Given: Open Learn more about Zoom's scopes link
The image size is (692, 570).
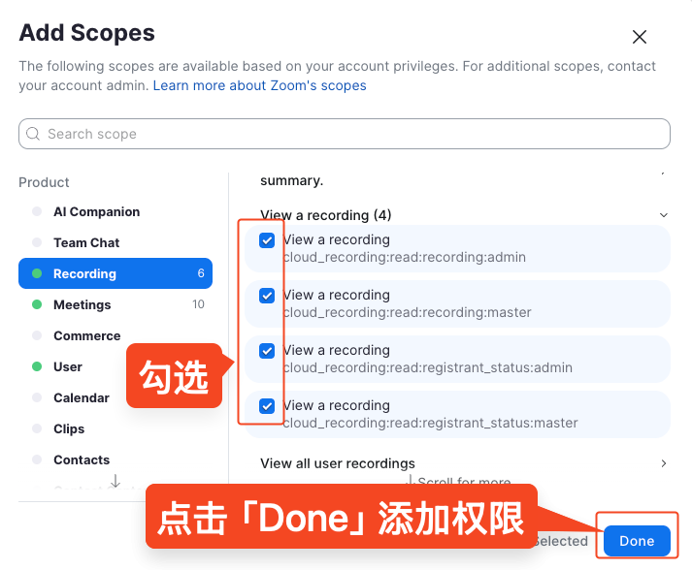Looking at the screenshot, I should click(259, 85).
